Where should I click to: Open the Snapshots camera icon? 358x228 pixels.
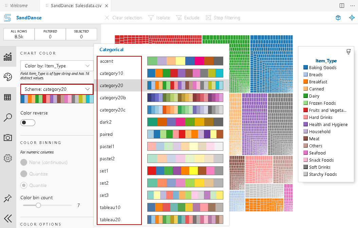click(x=8, y=138)
